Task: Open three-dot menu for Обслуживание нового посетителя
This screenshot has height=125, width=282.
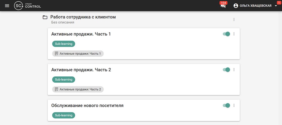Action: click(234, 105)
